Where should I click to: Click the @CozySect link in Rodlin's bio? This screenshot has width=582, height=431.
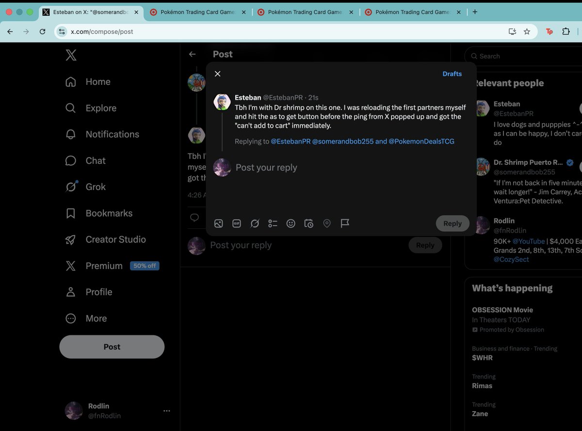511,259
